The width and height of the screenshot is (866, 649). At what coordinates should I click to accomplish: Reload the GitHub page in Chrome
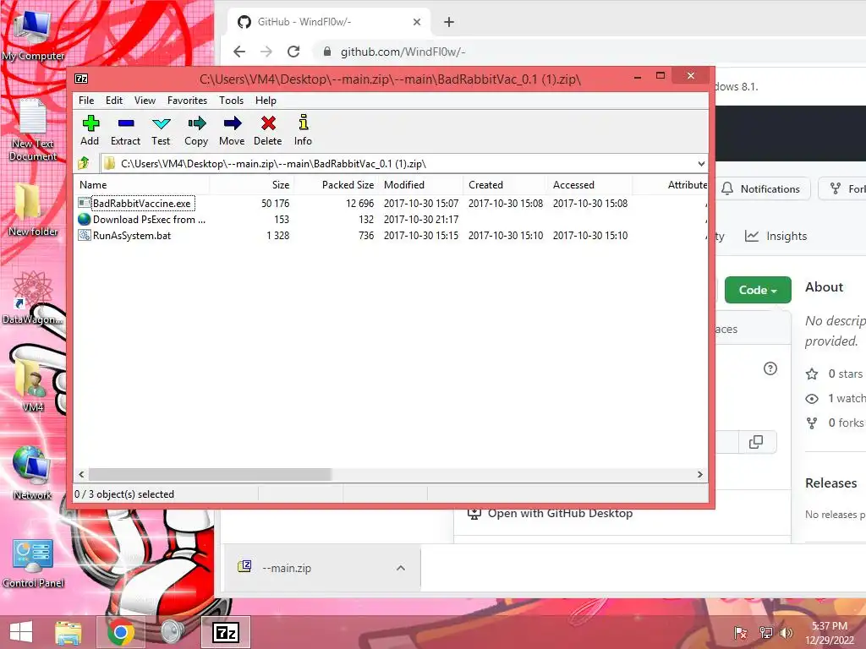coord(293,52)
